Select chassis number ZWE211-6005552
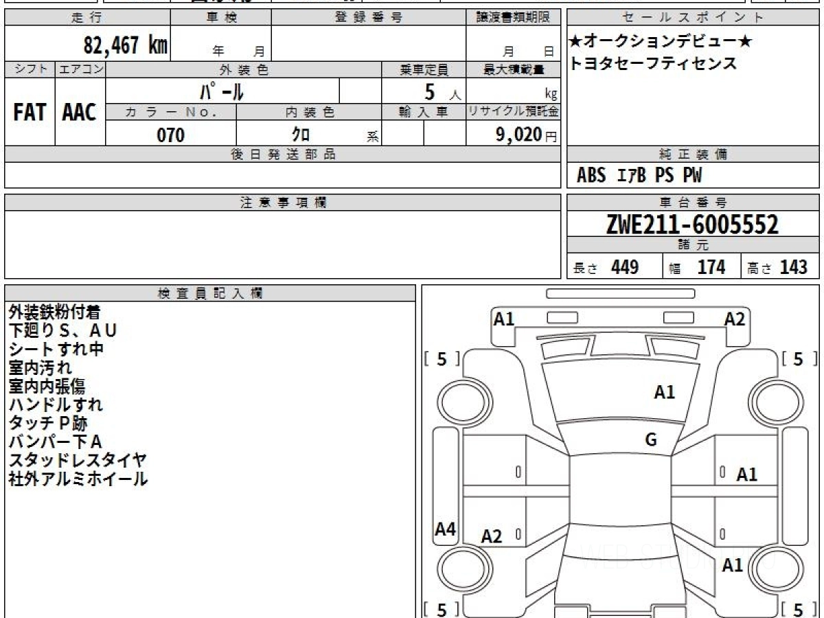 tap(693, 225)
